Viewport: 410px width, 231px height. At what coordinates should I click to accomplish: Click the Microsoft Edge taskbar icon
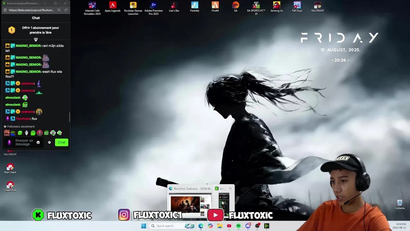pos(201,226)
